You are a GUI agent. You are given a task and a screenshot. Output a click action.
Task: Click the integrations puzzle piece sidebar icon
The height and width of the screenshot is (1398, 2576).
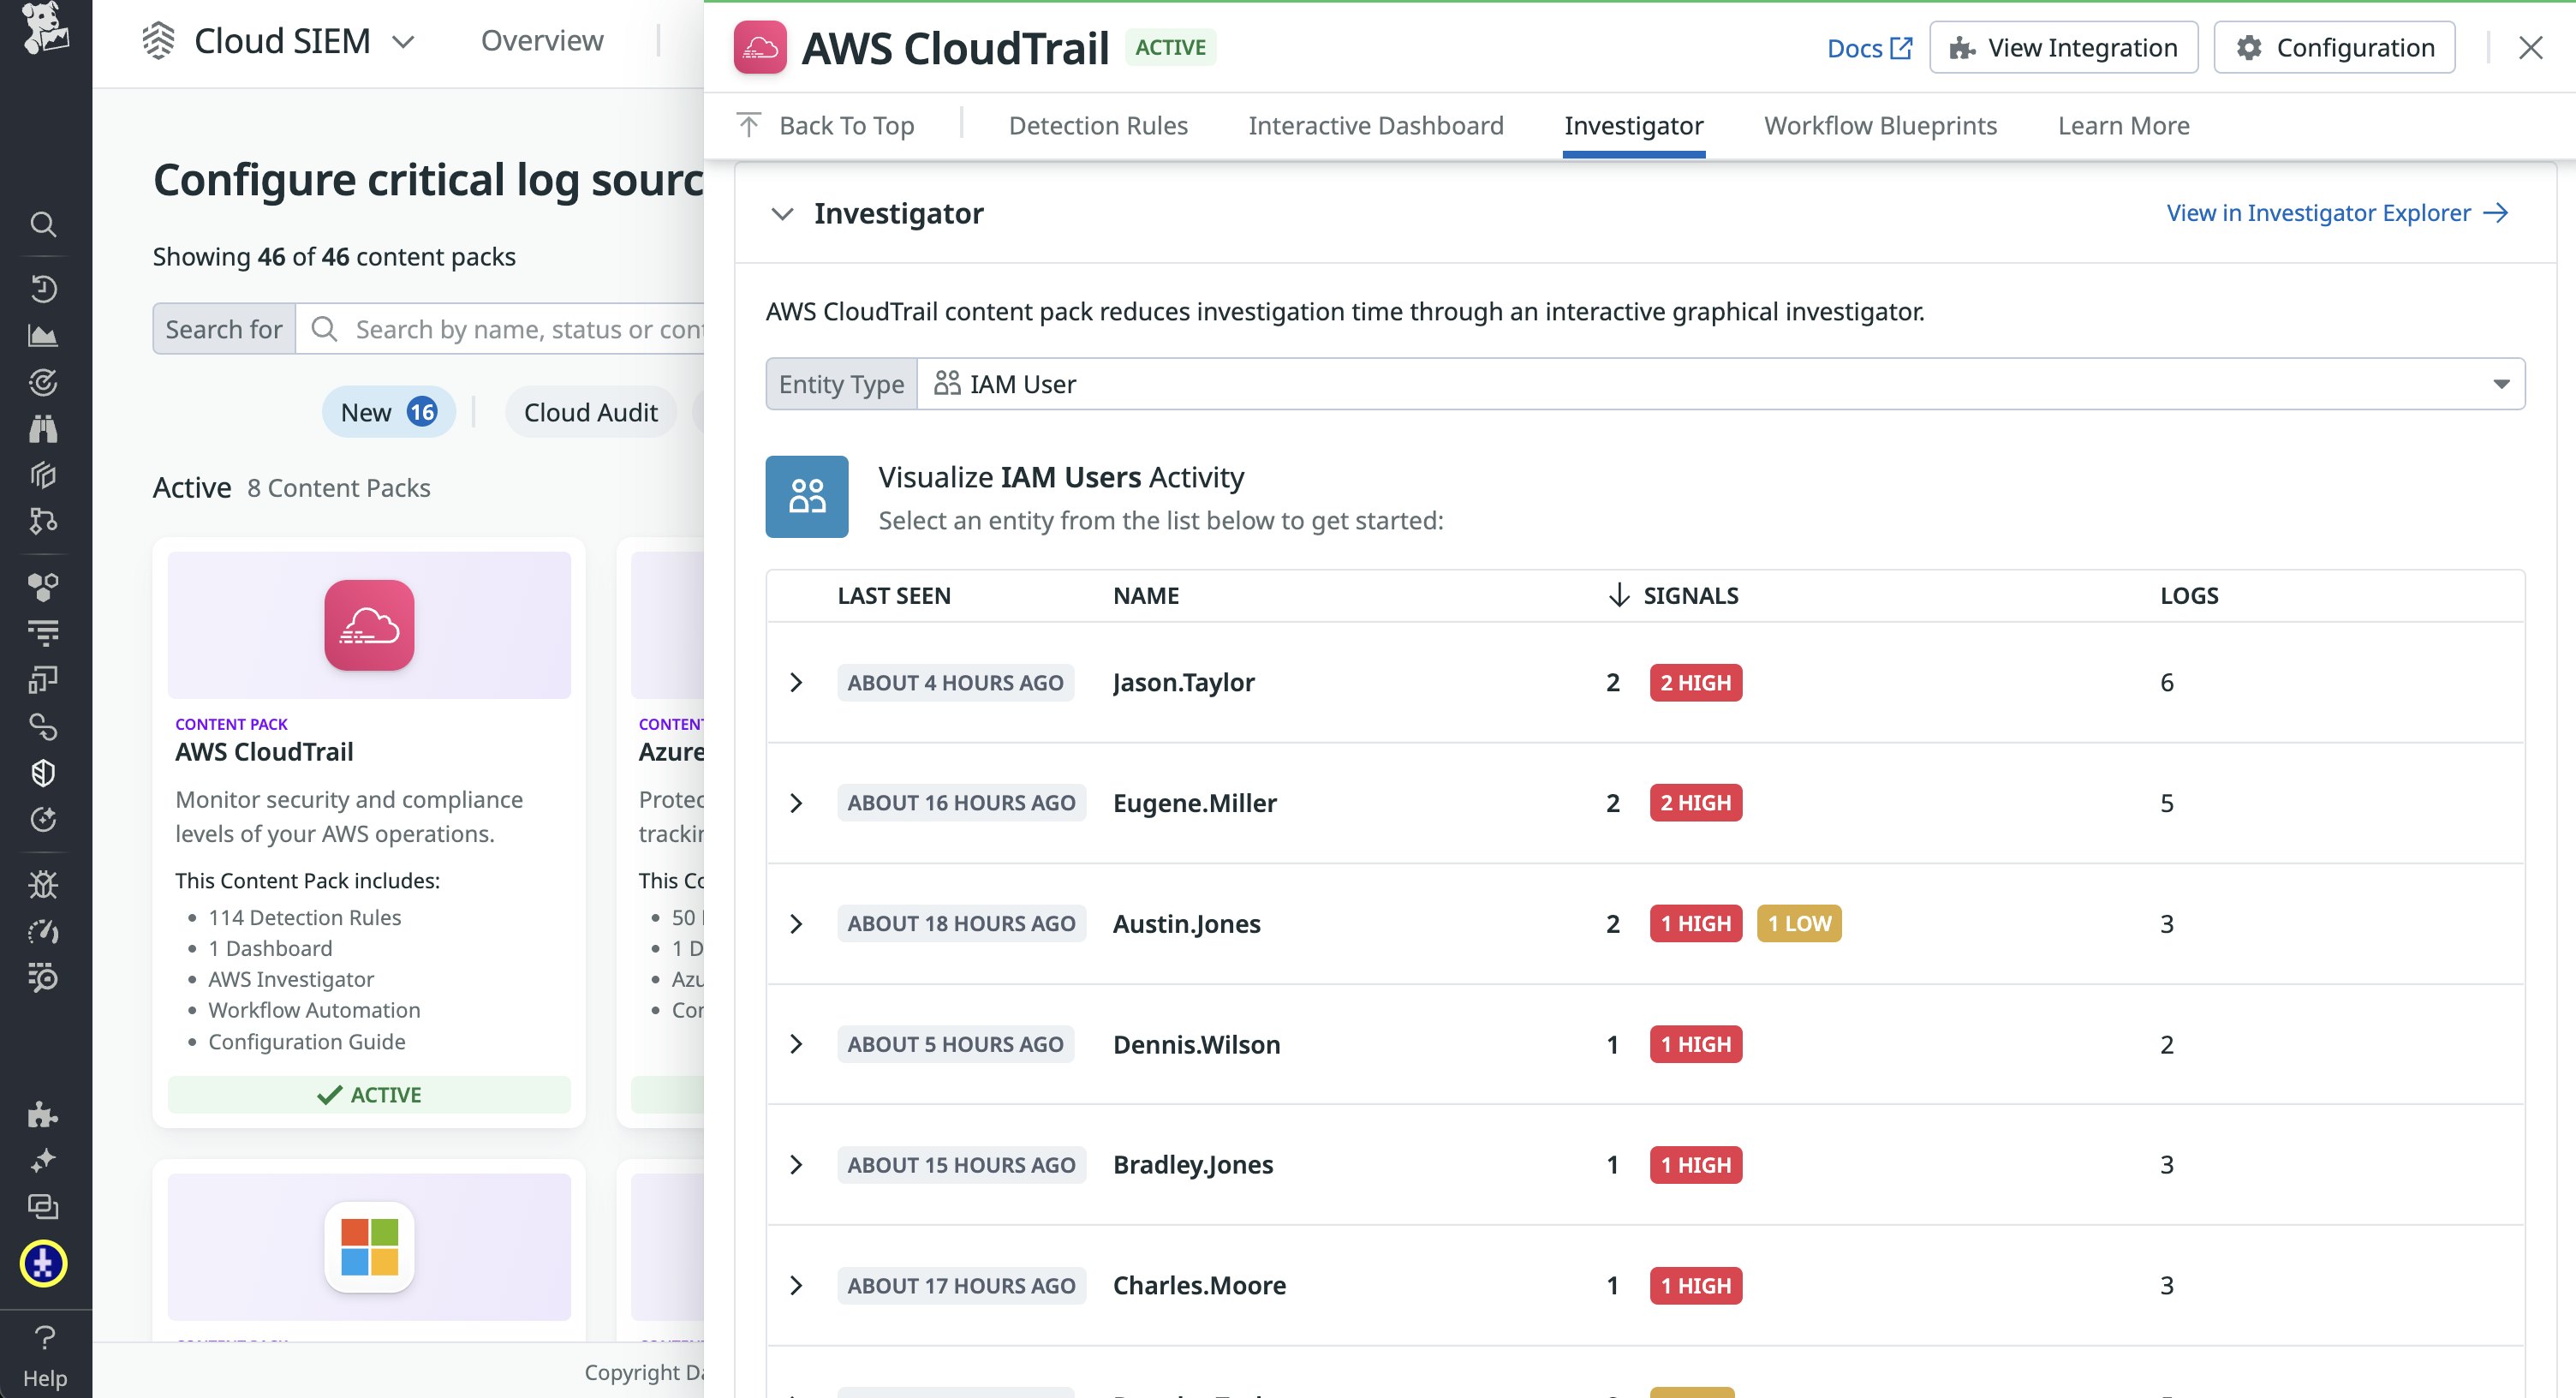(42, 1114)
